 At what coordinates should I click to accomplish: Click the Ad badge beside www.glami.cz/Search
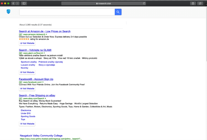pyautogui.click(x=21, y=53)
